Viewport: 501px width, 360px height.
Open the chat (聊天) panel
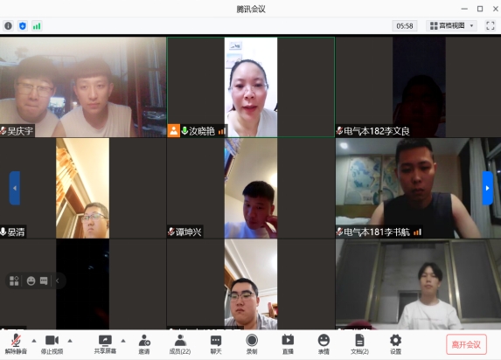click(216, 344)
